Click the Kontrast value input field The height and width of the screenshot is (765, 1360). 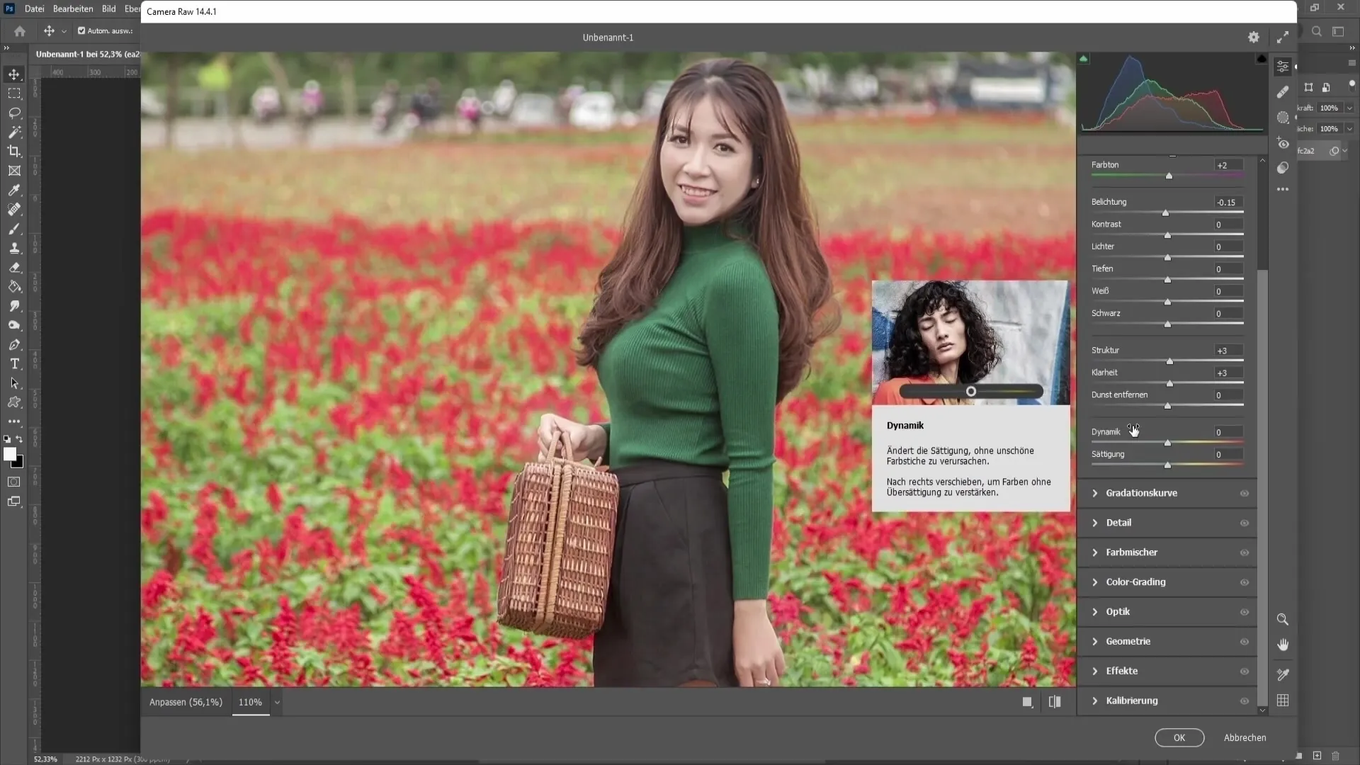tap(1228, 225)
